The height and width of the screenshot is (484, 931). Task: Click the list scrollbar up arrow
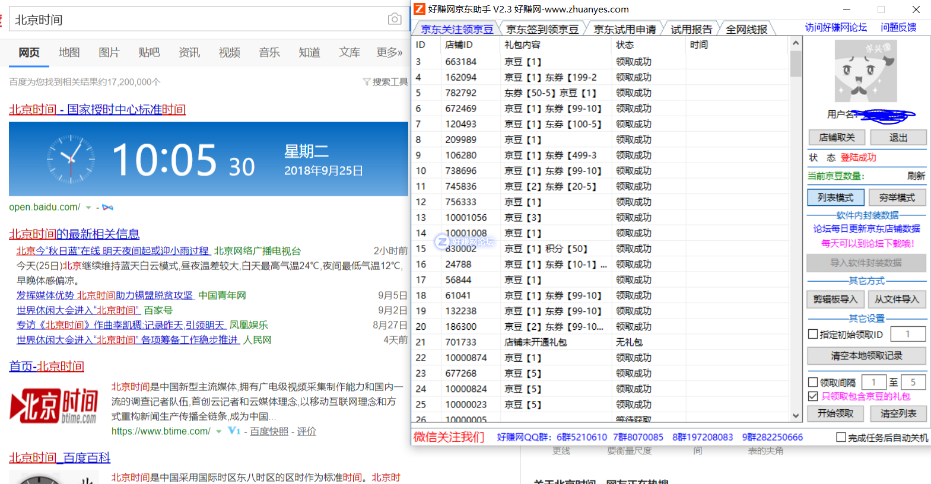coord(796,43)
